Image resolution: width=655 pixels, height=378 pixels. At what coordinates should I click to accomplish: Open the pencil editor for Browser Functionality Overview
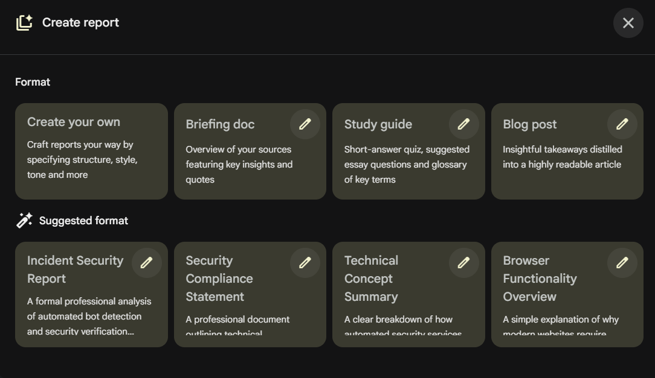tap(622, 263)
